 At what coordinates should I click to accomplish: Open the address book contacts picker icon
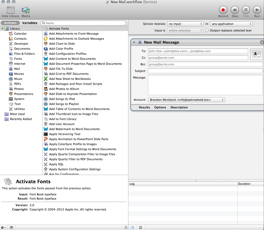(x=256, y=54)
